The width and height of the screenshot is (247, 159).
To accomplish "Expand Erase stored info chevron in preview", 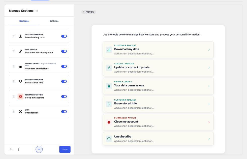I will pyautogui.click(x=209, y=104).
